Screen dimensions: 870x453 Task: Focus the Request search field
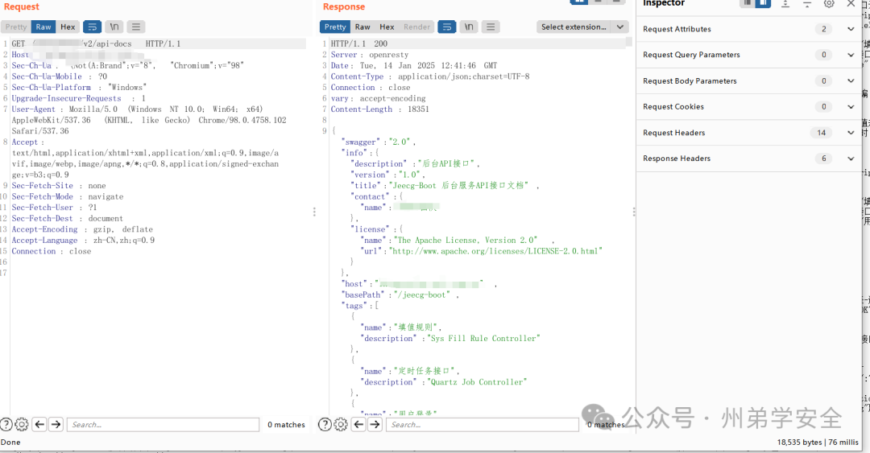tap(163, 425)
